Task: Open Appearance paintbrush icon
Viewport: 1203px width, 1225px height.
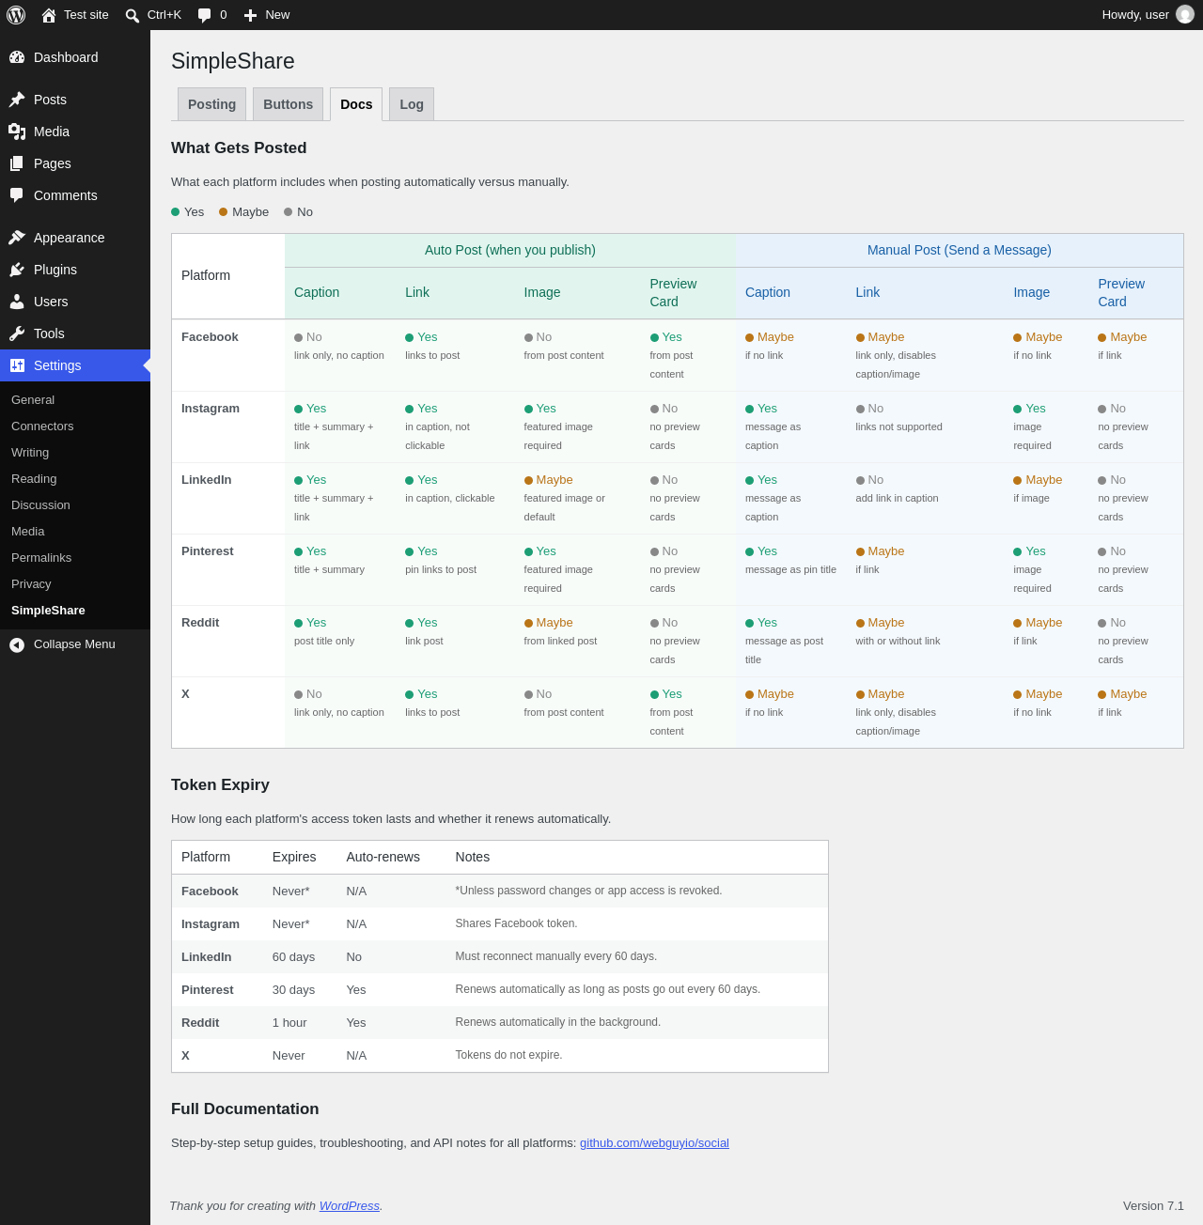Action: tap(17, 238)
